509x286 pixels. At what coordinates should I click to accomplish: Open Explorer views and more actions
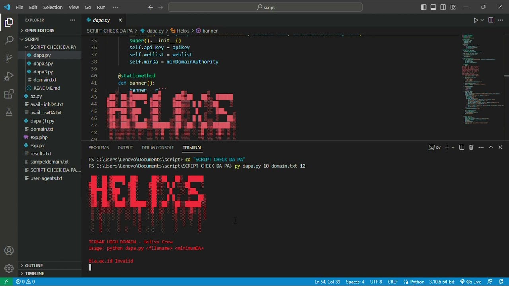click(x=72, y=20)
